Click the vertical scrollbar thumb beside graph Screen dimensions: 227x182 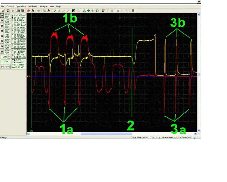pyautogui.click(x=199, y=74)
